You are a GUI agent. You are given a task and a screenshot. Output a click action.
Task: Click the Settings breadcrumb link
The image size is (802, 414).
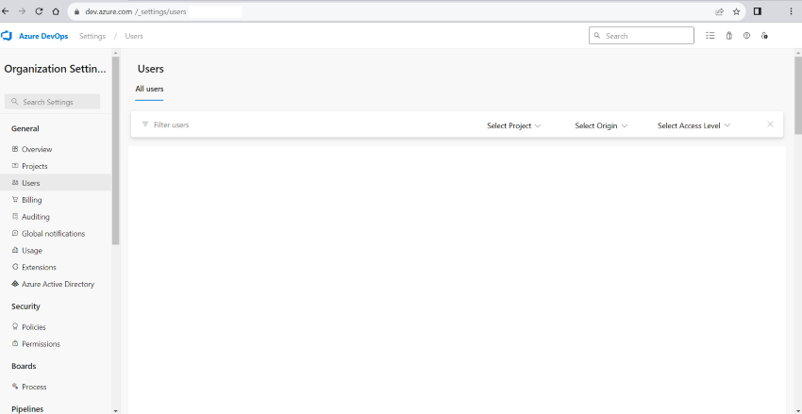point(92,36)
